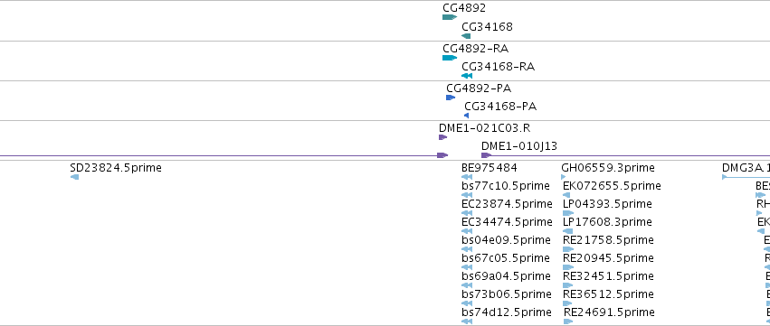The image size is (770, 326).
Task: Click the CG4892-RA transcript arrow
Action: click(x=450, y=58)
